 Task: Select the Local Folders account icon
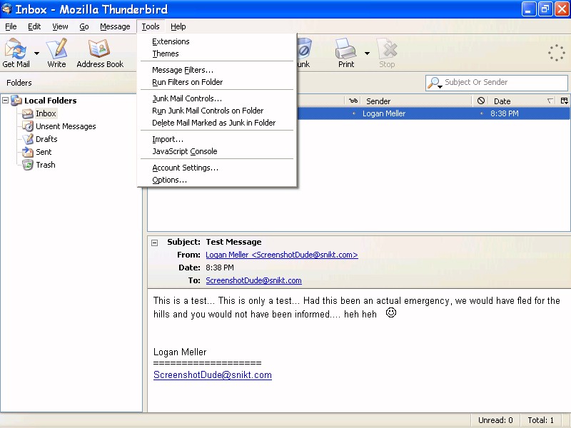coord(16,101)
